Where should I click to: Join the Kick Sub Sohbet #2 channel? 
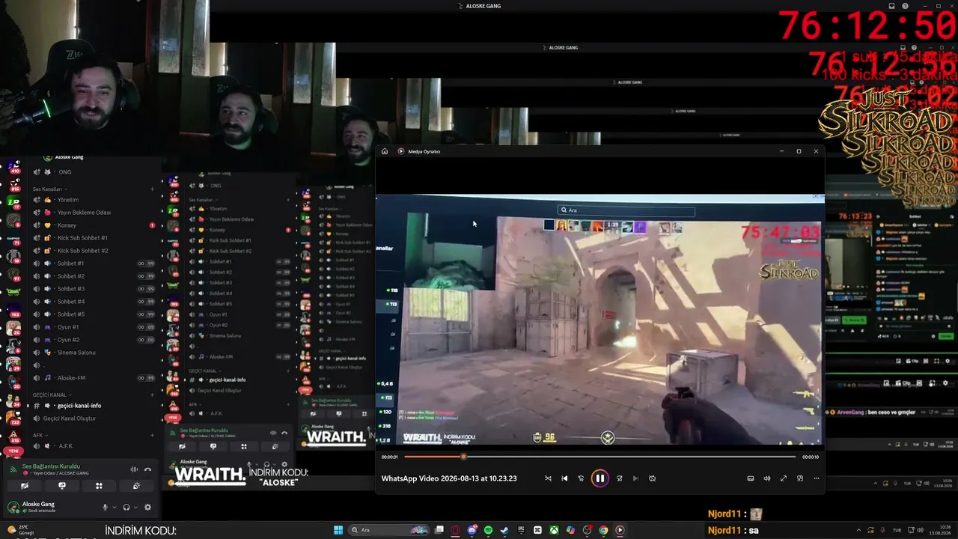coord(93,251)
